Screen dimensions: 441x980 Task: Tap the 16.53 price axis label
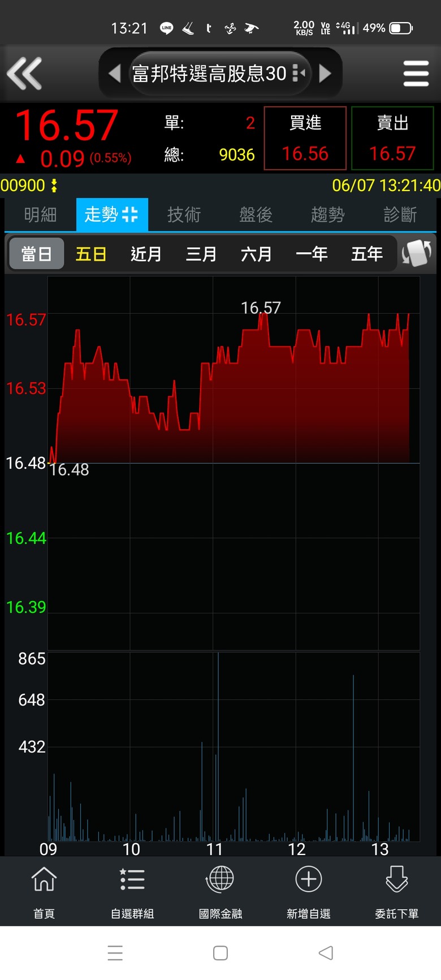pos(25,388)
